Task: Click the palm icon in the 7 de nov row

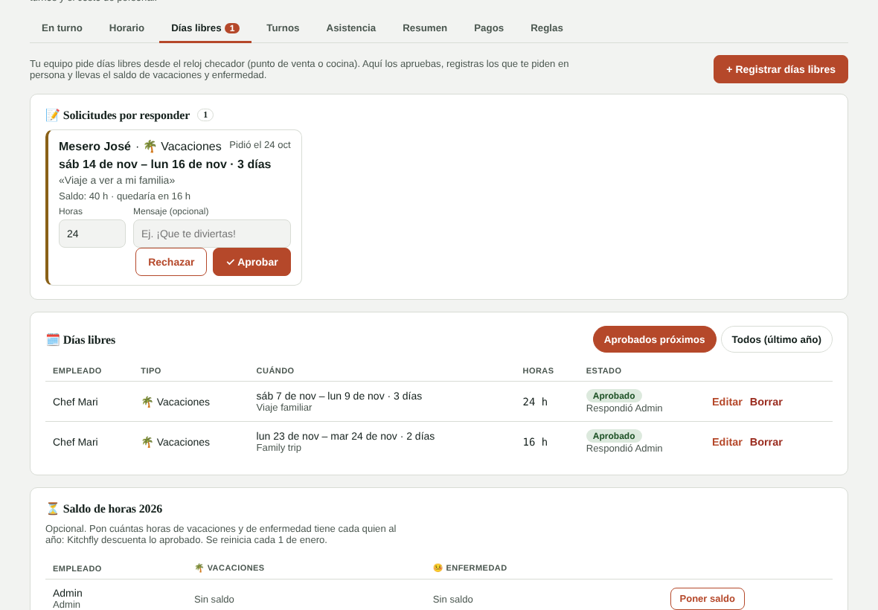Action: click(x=147, y=402)
